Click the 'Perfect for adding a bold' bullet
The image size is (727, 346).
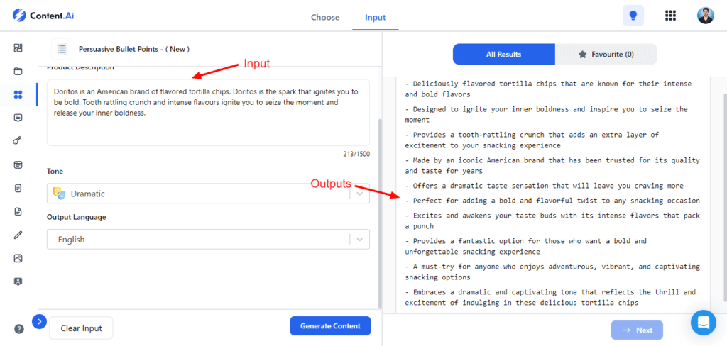(552, 201)
